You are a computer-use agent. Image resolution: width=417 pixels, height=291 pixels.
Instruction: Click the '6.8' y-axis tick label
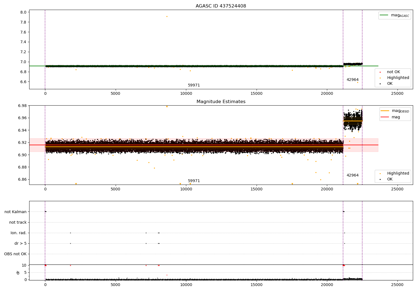click(x=23, y=72)
